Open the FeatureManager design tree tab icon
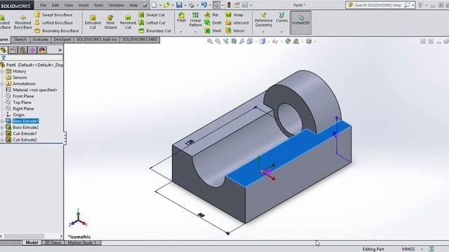 4,50
